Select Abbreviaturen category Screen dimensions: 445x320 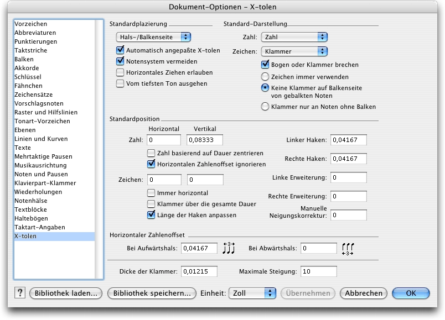pos(54,33)
